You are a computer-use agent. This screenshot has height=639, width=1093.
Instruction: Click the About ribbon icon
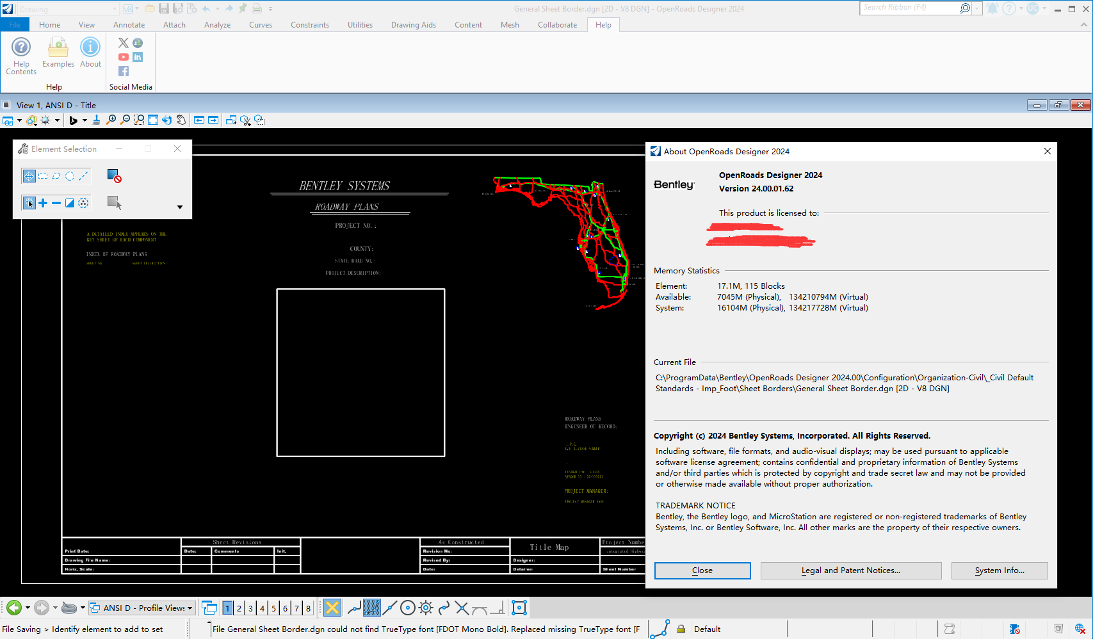[x=90, y=53]
